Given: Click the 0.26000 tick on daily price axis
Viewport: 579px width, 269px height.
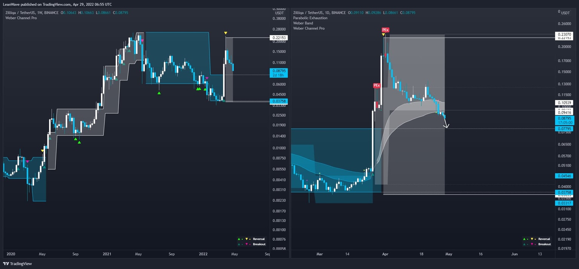Looking at the screenshot, I should coord(564,23).
